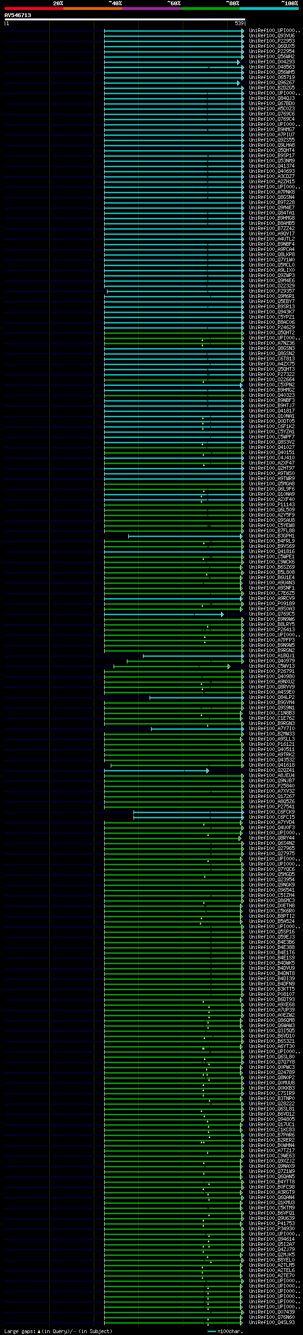Screen dimensions: 303x1335
Task: Open hit UniRef100_O65719
Action: coord(272,77)
